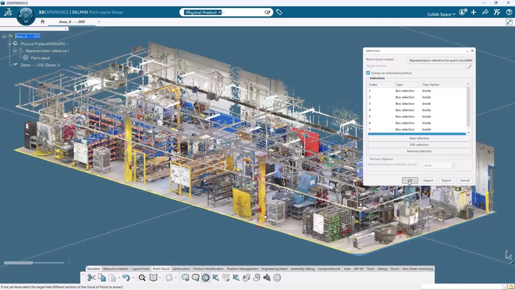Screen dimensions: 515x290
Task: Click the Undo arrow icon
Action: (x=126, y=278)
